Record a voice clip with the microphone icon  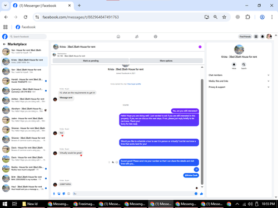coord(54,194)
